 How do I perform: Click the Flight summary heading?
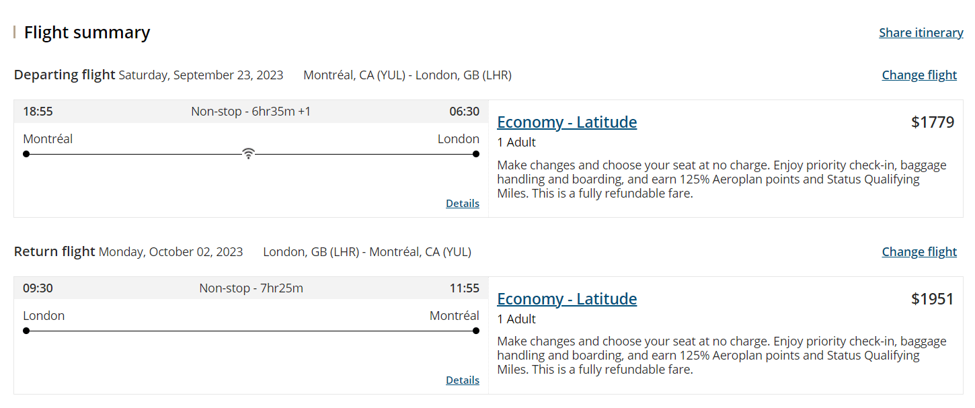[87, 33]
